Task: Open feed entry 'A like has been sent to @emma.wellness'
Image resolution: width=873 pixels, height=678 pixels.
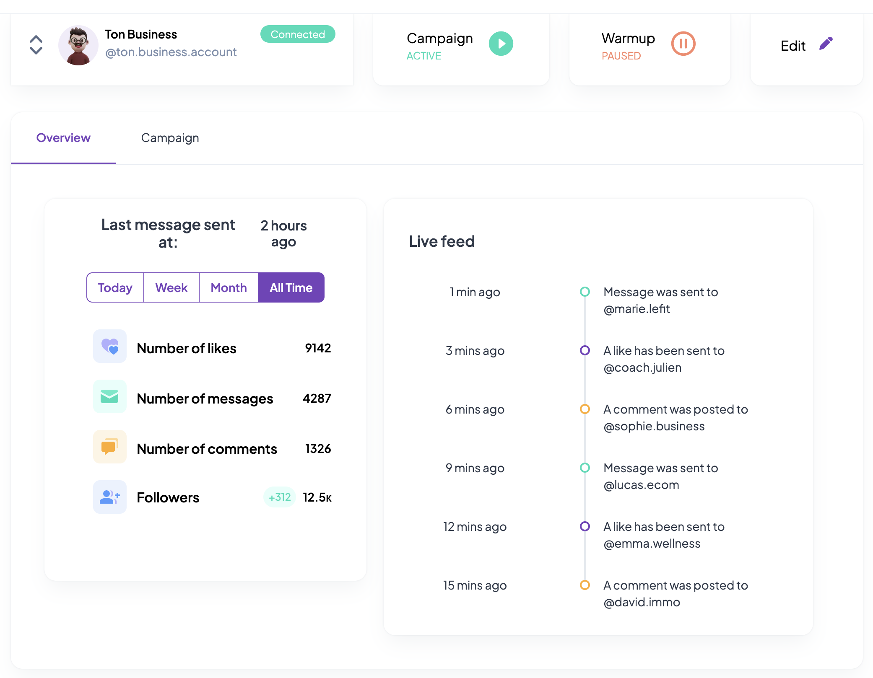Action: 664,535
